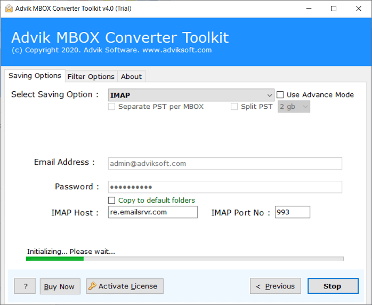Viewport: 372px width, 305px height.
Task: Open the Select Saving Option dropdown
Action: [191, 95]
